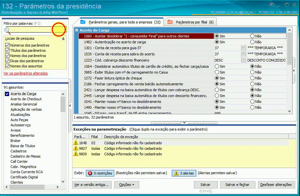Open lookup button for parameter 1535
Viewport: 300px width, 196px height.
click(243, 54)
